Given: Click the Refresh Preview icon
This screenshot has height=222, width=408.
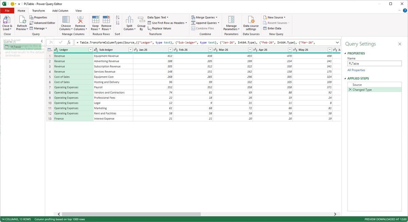Looking at the screenshot, I should click(22, 19).
